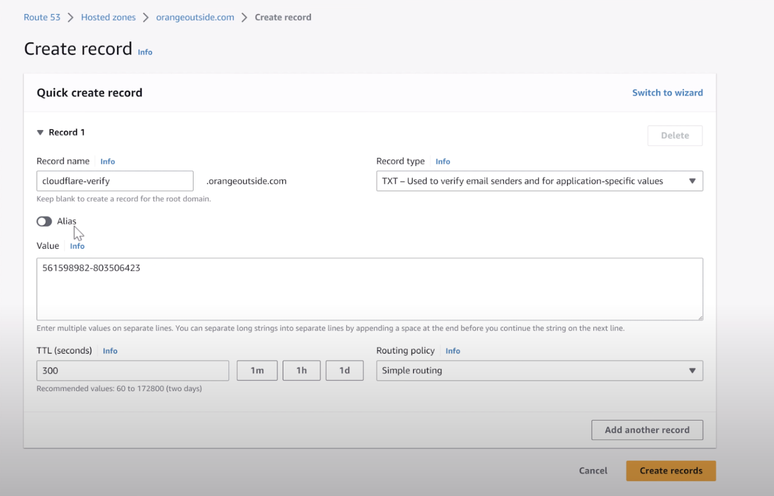
Task: Click the Quick create record heading
Action: (x=89, y=93)
